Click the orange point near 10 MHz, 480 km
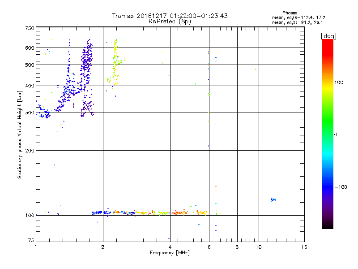Viewport: 358px width, 269px height. [256, 69]
